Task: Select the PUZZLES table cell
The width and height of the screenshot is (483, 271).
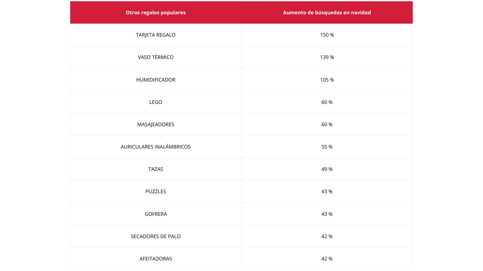Action: [156, 191]
